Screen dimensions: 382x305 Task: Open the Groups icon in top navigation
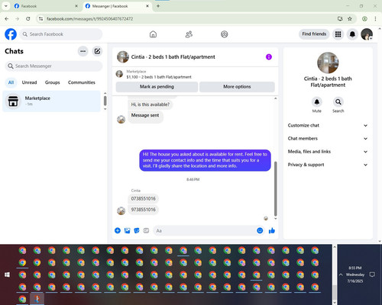point(225,34)
